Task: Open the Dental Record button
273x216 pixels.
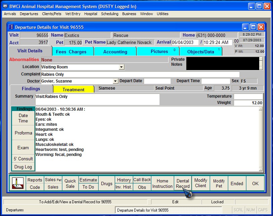Action: click(183, 183)
